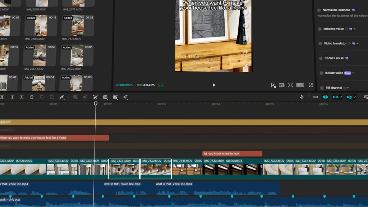Expand the Enhance voice options arrow
The image size is (368, 207).
point(355,29)
